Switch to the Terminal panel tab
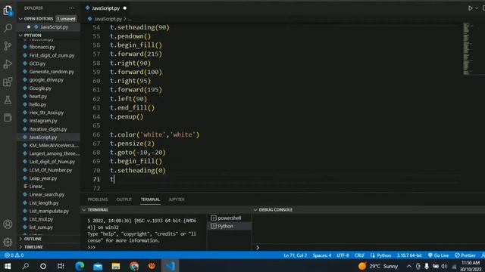 click(150, 199)
